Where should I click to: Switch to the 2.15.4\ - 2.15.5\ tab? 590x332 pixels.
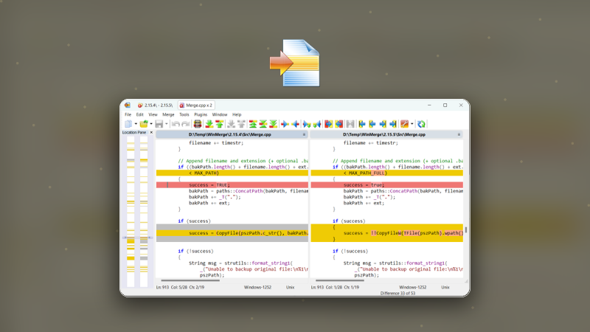155,106
